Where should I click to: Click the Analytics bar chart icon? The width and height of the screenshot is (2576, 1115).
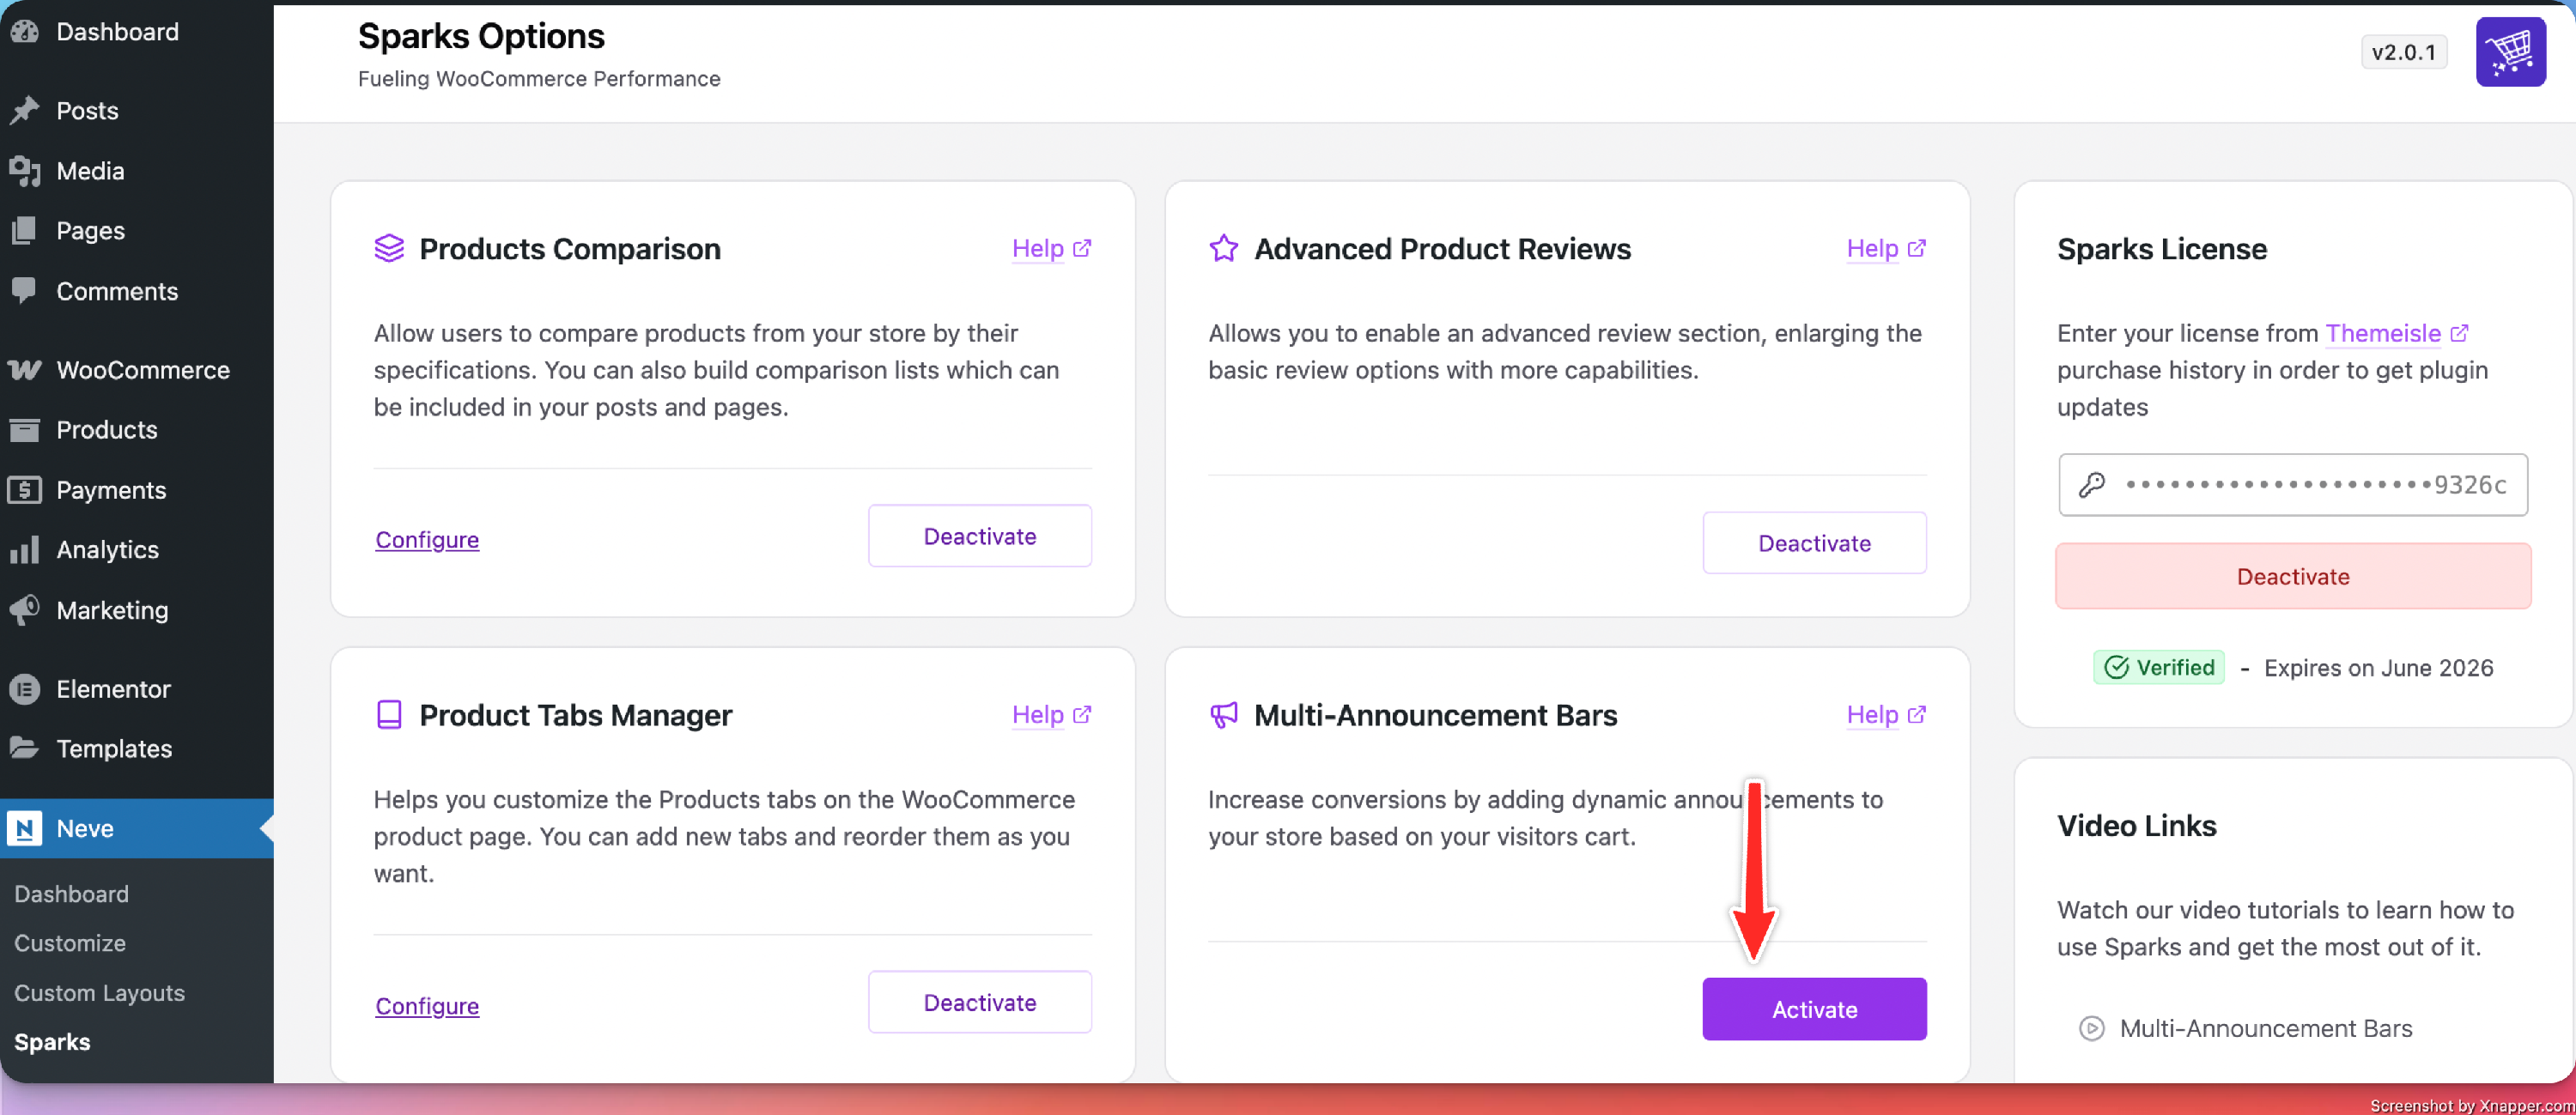coord(25,550)
